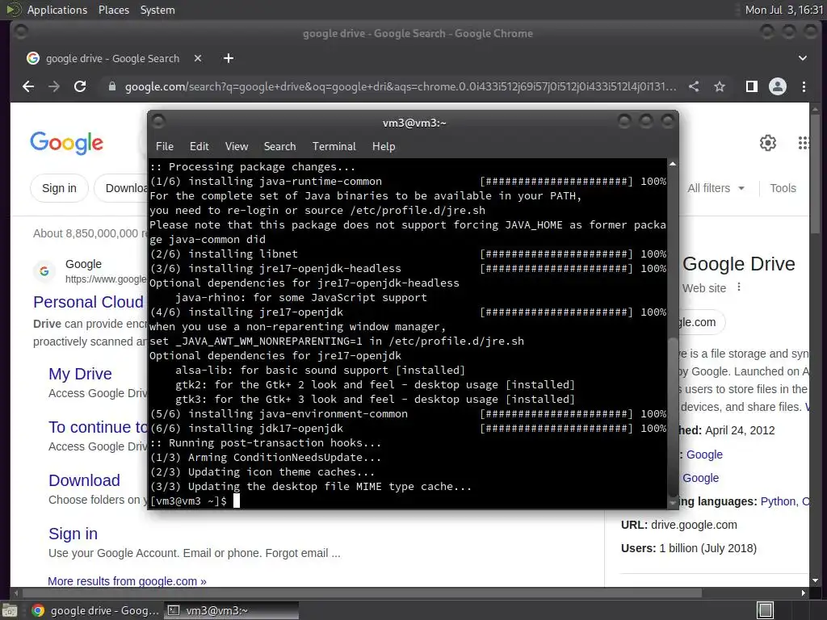Viewport: 827px width, 620px height.
Task: Click terminal scrollbar up arrow
Action: point(673,165)
